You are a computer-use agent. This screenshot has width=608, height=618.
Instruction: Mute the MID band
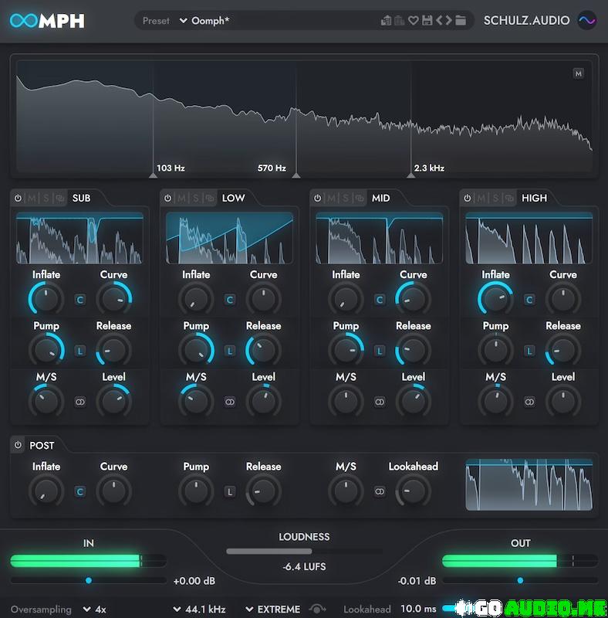pyautogui.click(x=332, y=199)
